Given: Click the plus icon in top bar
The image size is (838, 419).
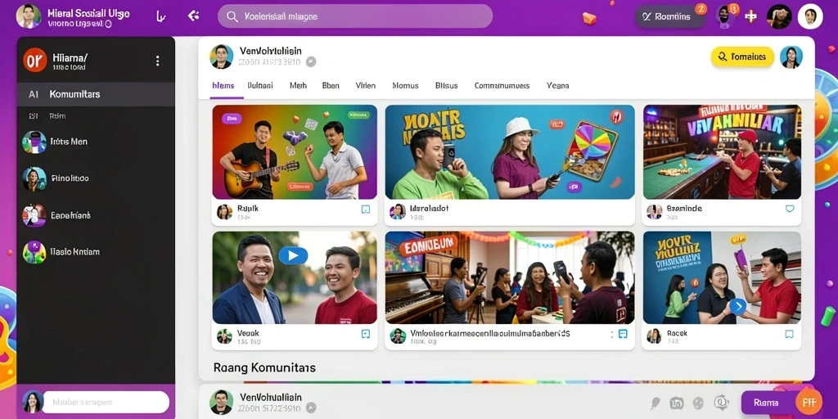Looking at the screenshot, I should point(751,16).
